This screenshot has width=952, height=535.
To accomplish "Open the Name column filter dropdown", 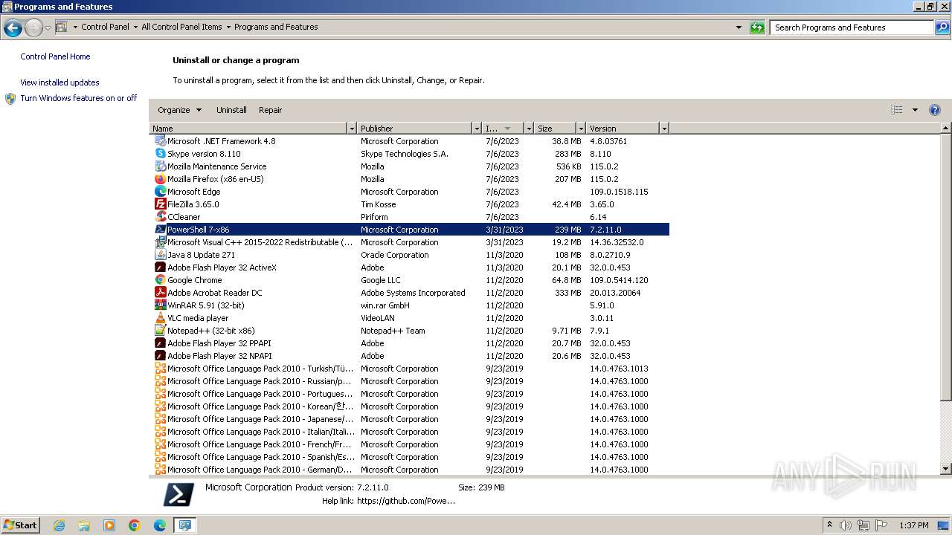I will point(352,129).
